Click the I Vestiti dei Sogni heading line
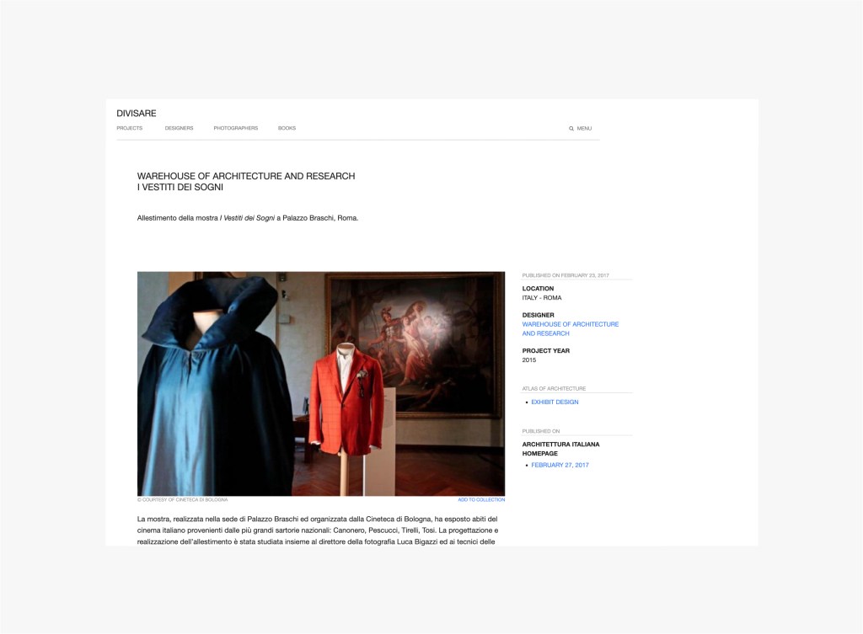The image size is (863, 634). 180,187
